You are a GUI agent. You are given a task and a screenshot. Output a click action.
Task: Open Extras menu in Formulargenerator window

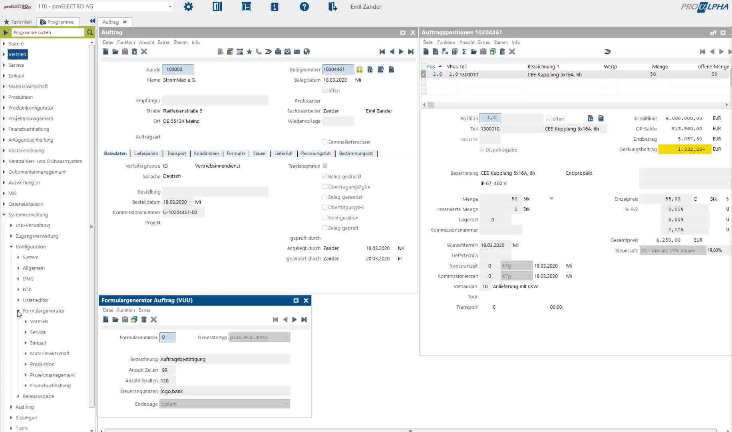pos(145,310)
